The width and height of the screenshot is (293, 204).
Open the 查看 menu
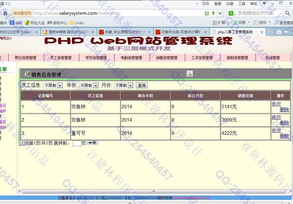217,4
